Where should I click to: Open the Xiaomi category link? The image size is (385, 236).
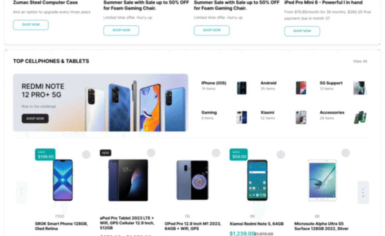point(267,113)
